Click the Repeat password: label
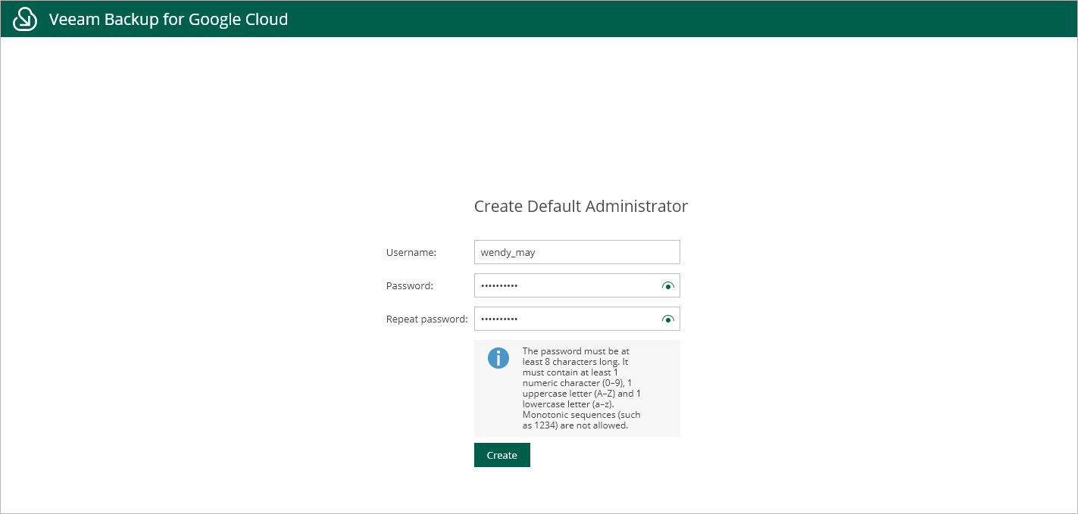The height and width of the screenshot is (514, 1078). pyautogui.click(x=427, y=319)
